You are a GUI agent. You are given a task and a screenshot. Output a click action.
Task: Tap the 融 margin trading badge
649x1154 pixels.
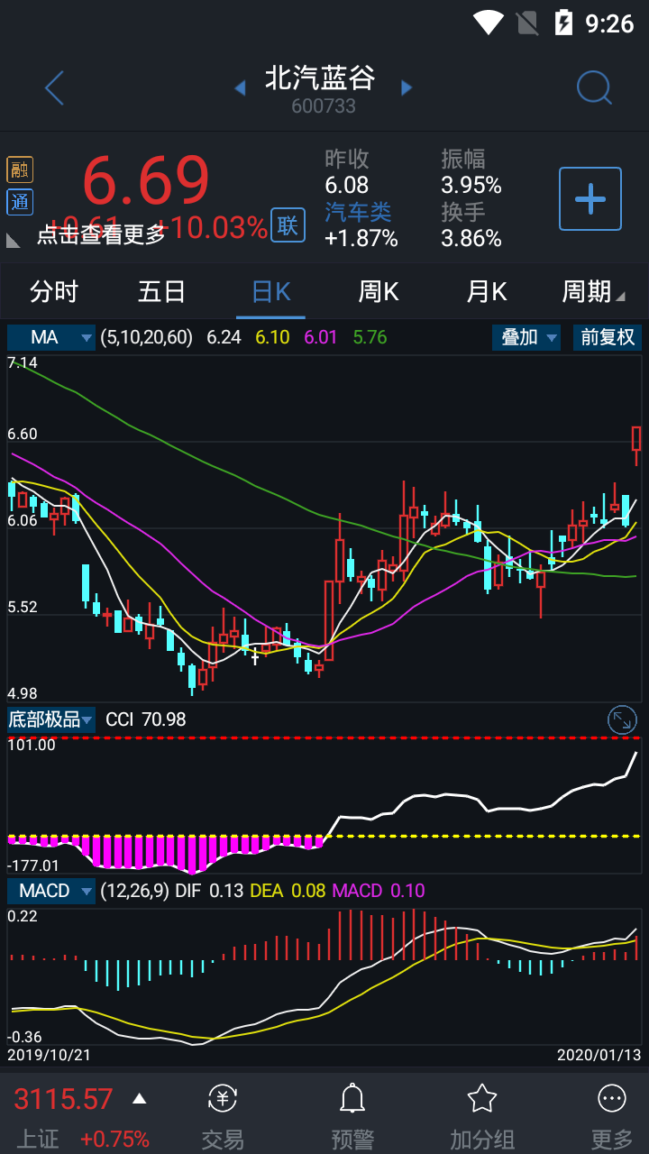[x=19, y=169]
